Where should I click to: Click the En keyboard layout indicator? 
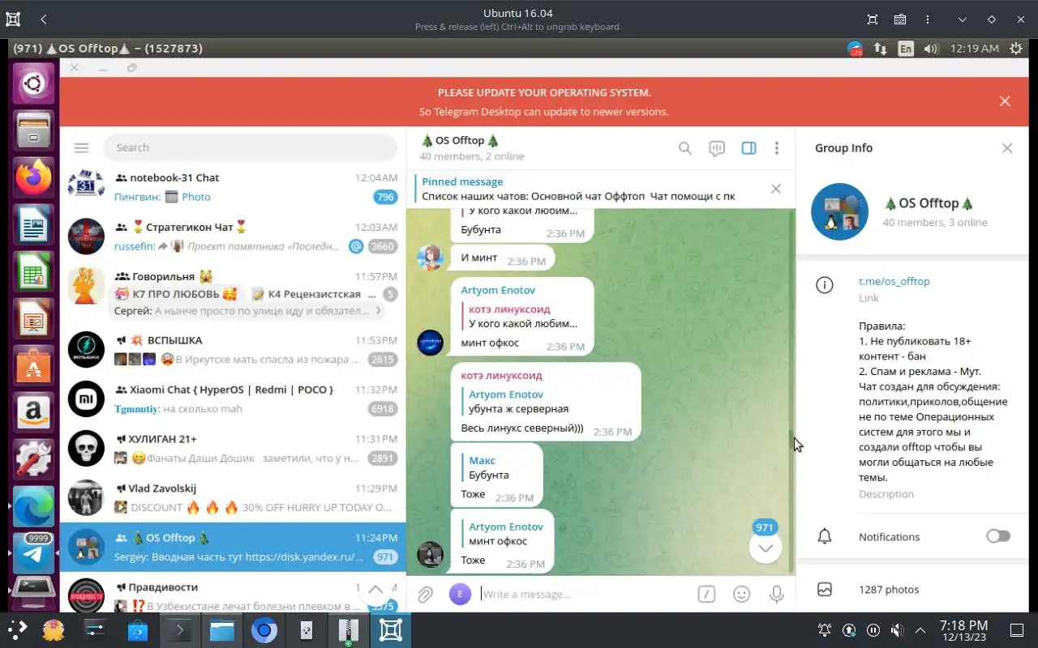click(x=906, y=49)
